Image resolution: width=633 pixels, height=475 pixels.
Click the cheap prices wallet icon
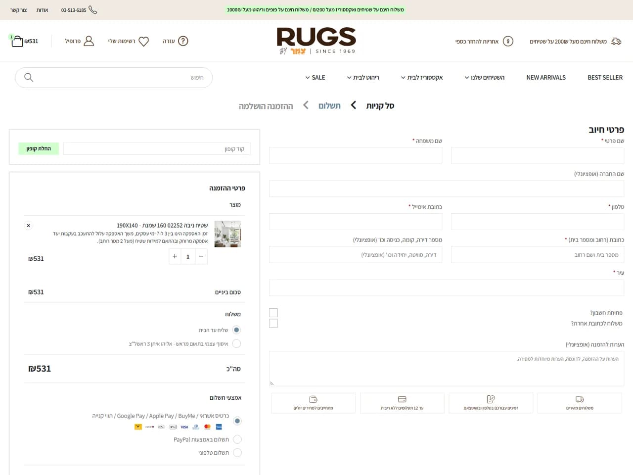click(x=313, y=399)
